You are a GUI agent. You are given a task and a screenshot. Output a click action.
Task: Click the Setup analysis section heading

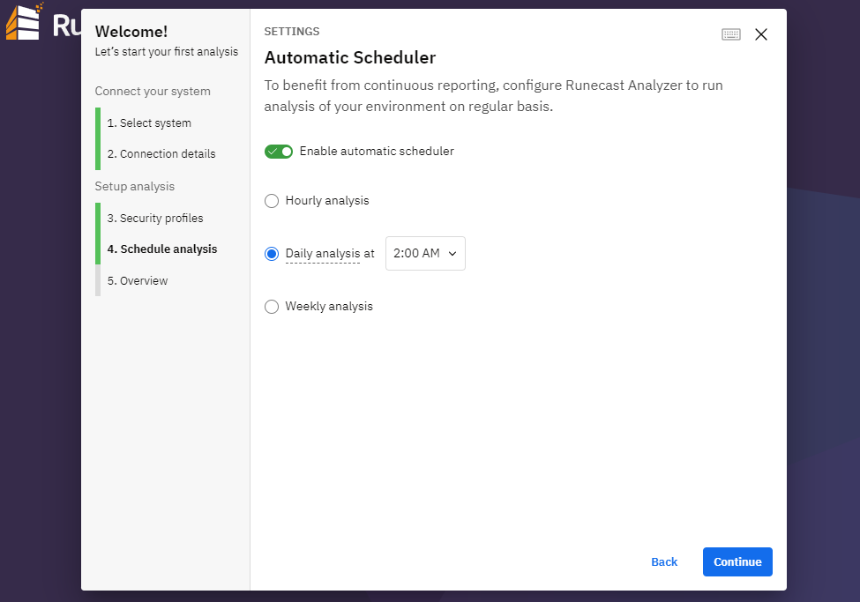[x=134, y=186]
